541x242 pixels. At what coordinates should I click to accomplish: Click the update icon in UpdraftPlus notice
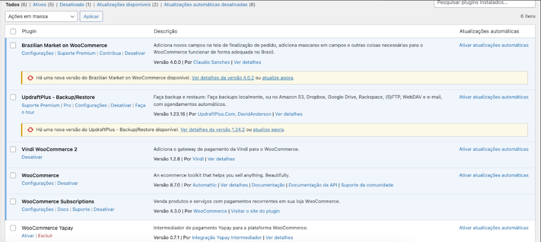(30, 130)
